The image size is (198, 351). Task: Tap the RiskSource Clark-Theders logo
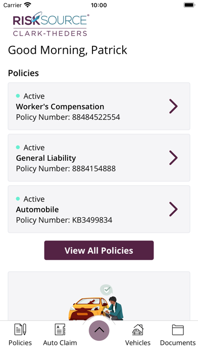point(51,24)
